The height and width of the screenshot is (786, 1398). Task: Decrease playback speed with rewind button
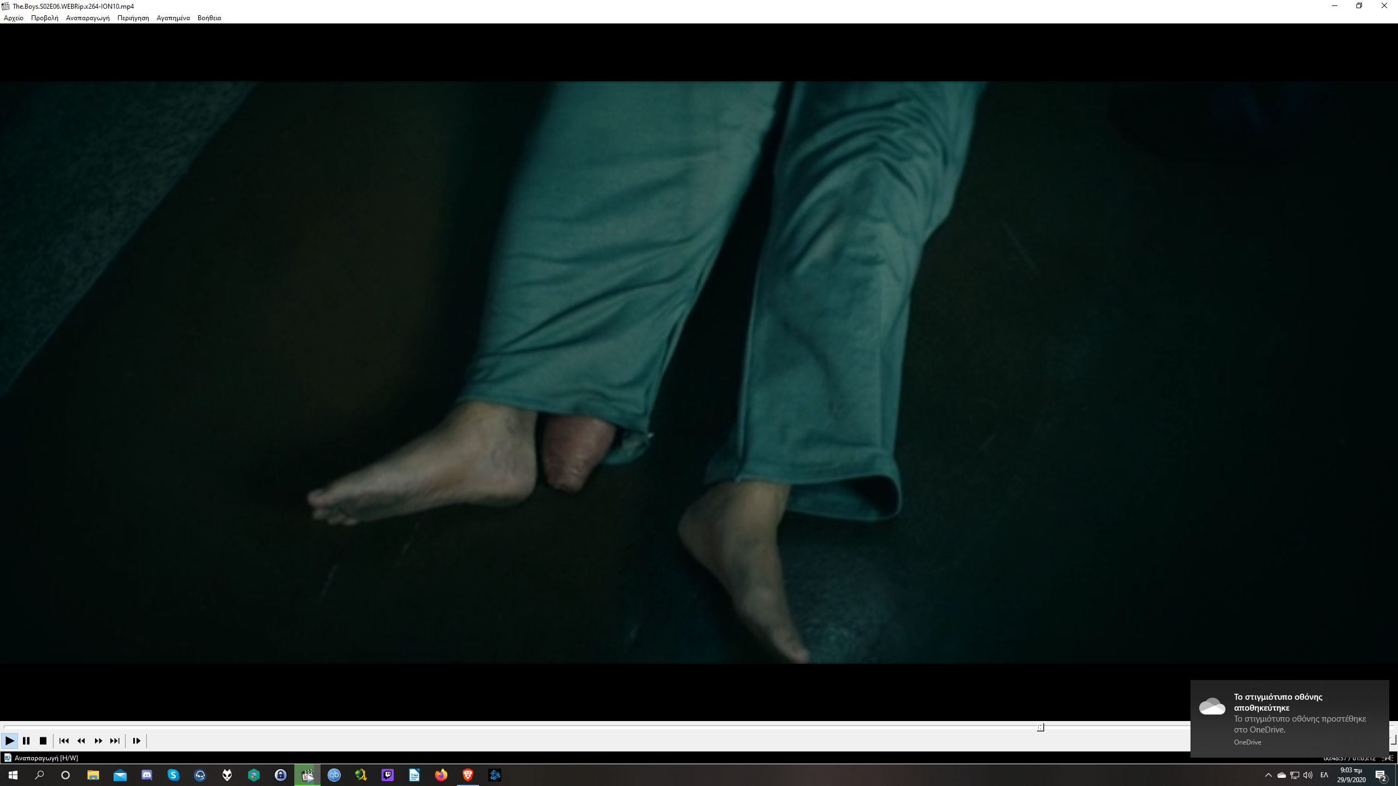[x=81, y=741]
